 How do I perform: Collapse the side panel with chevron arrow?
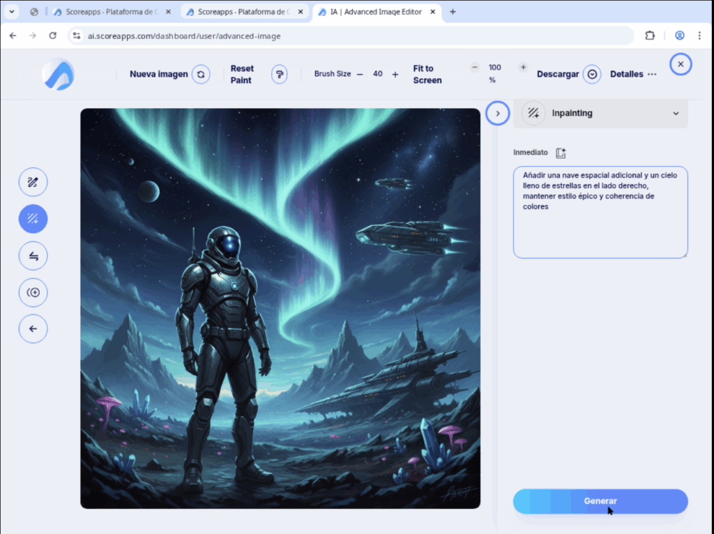497,113
